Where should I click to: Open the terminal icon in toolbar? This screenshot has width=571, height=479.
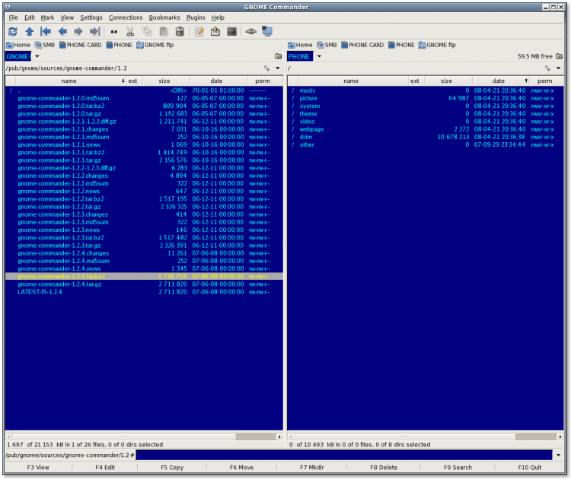231,31
